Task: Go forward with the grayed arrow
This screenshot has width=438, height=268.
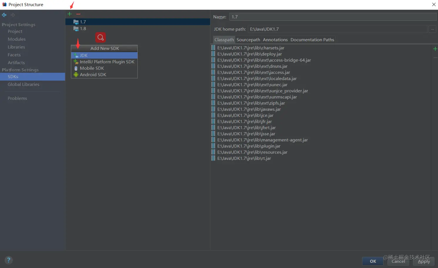Action: point(13,15)
